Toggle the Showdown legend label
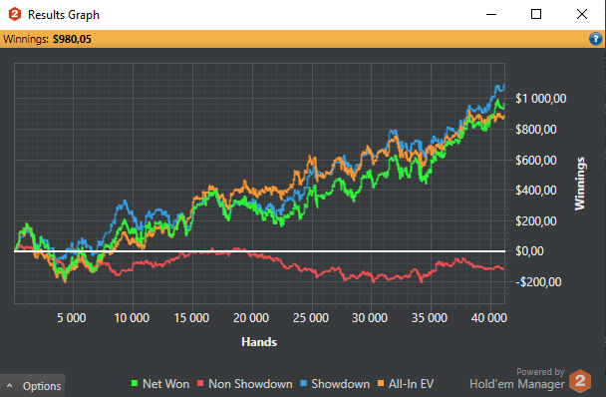Viewport: 606px width, 397px height. (x=341, y=384)
